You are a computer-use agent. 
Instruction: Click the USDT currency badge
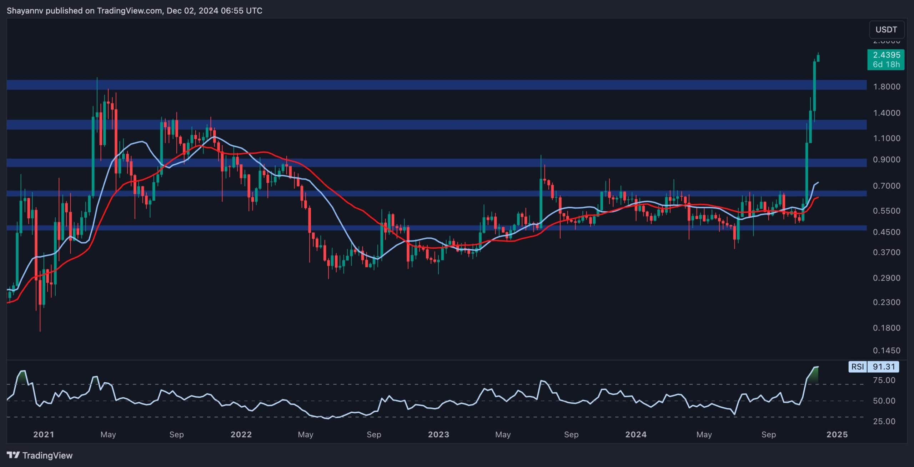tap(886, 30)
